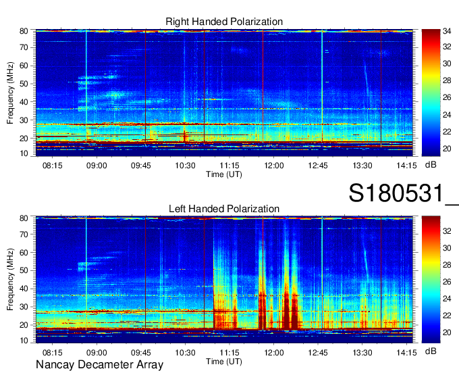Click "Frequency (MHz)" axis label on Left Handed plot
Viewport: 459px width, 373px height.
point(10,280)
